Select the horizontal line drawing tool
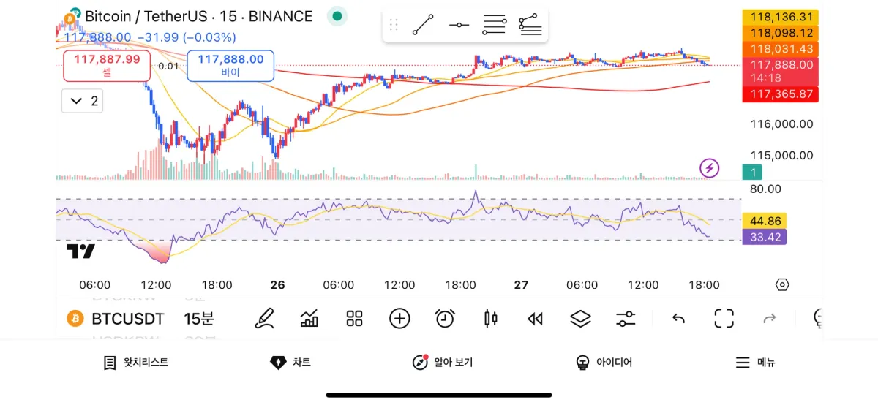This screenshot has width=878, height=405. click(x=459, y=25)
